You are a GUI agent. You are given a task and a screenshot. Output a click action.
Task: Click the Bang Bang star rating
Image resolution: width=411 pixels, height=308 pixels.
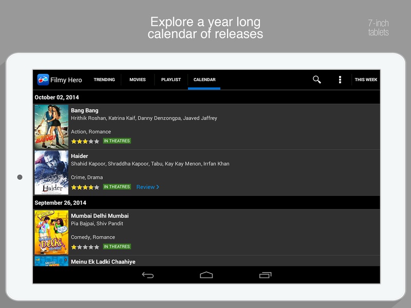[x=85, y=142]
